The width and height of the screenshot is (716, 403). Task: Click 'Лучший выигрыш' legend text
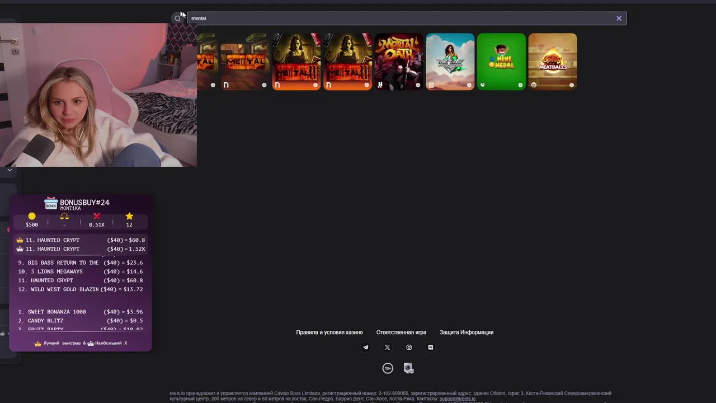pos(62,343)
